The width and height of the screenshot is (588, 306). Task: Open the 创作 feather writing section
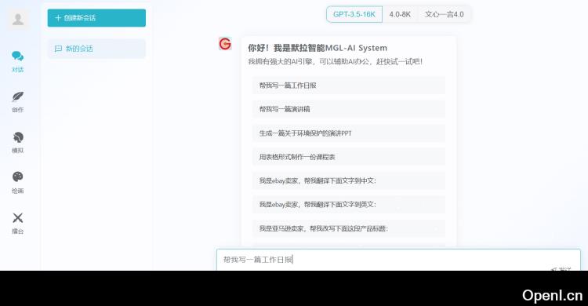click(x=17, y=102)
